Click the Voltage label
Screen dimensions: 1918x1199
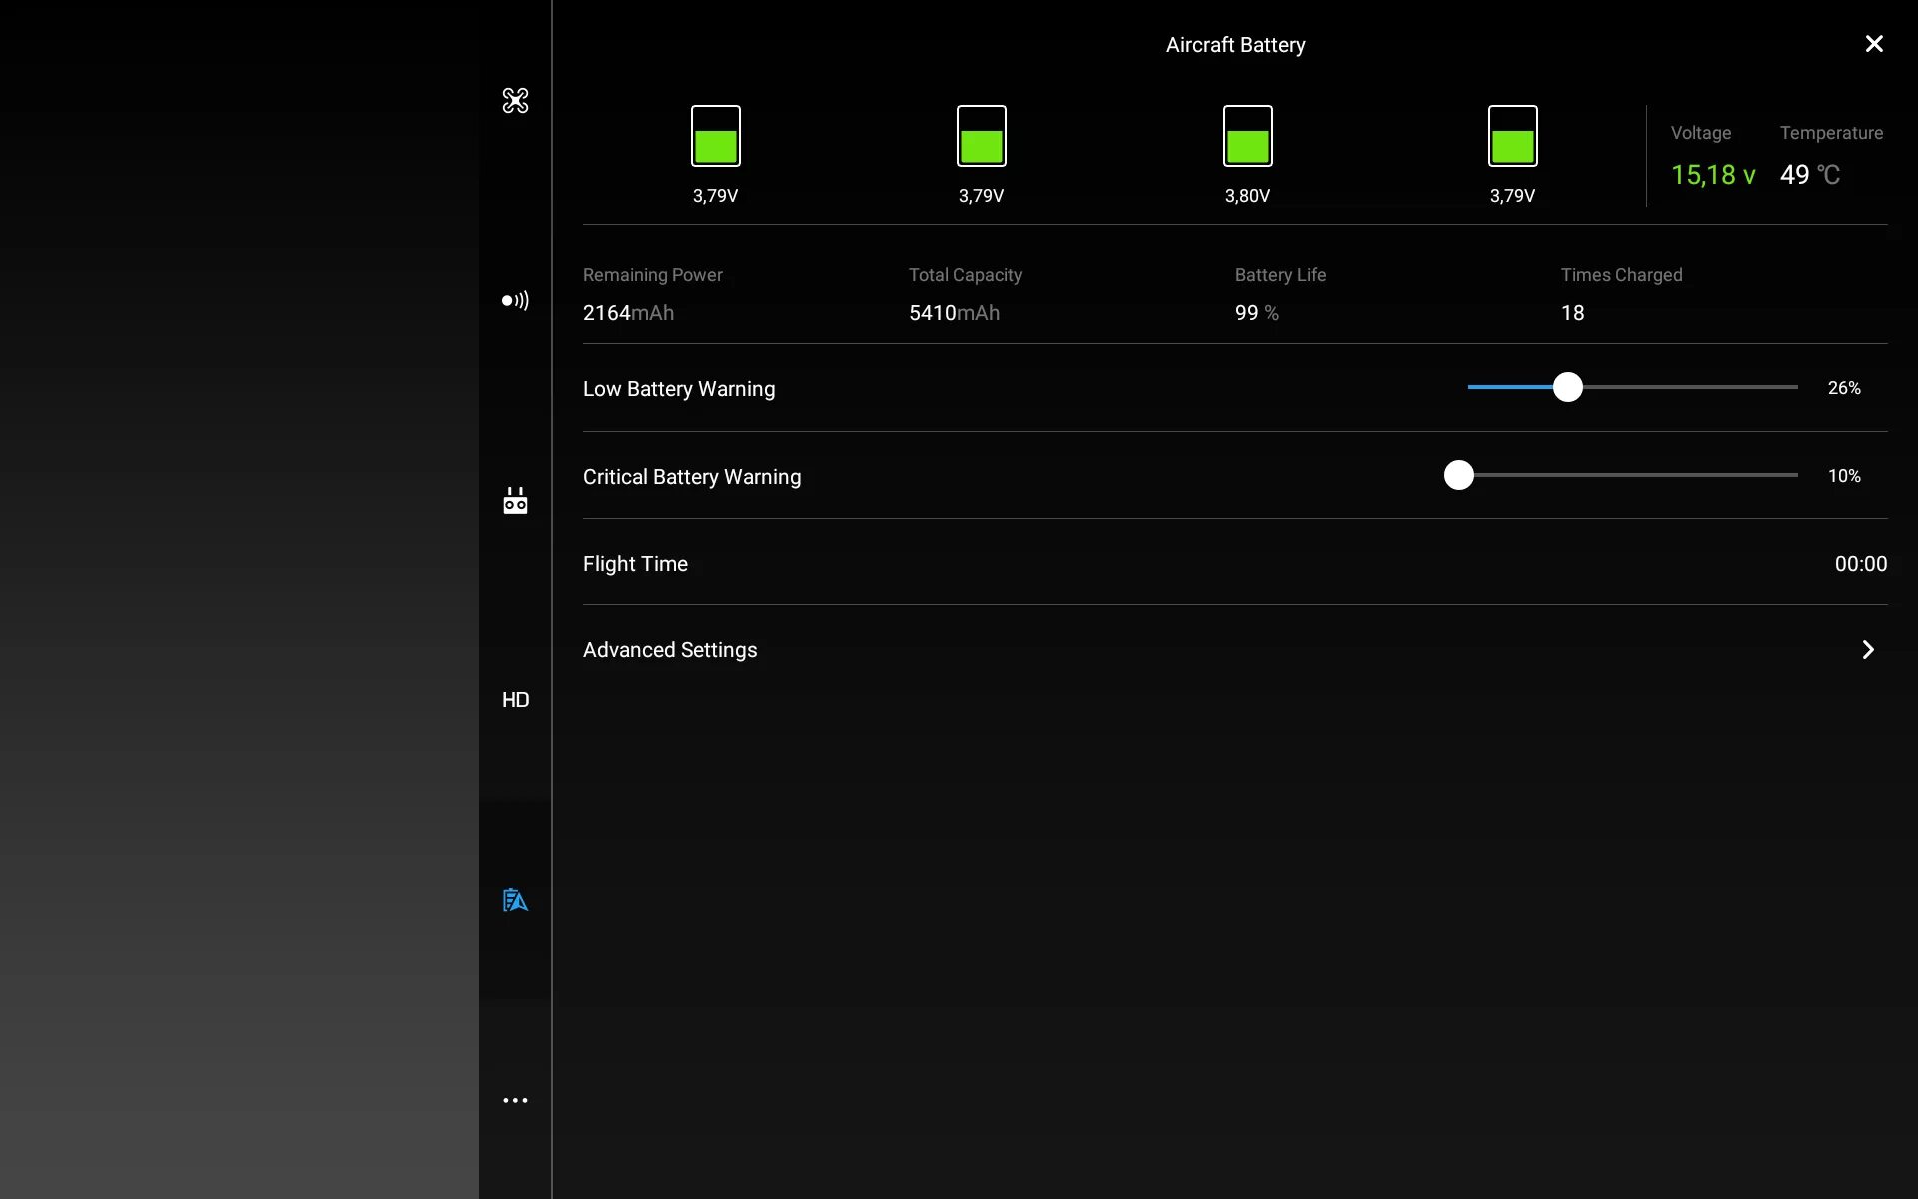(1701, 133)
